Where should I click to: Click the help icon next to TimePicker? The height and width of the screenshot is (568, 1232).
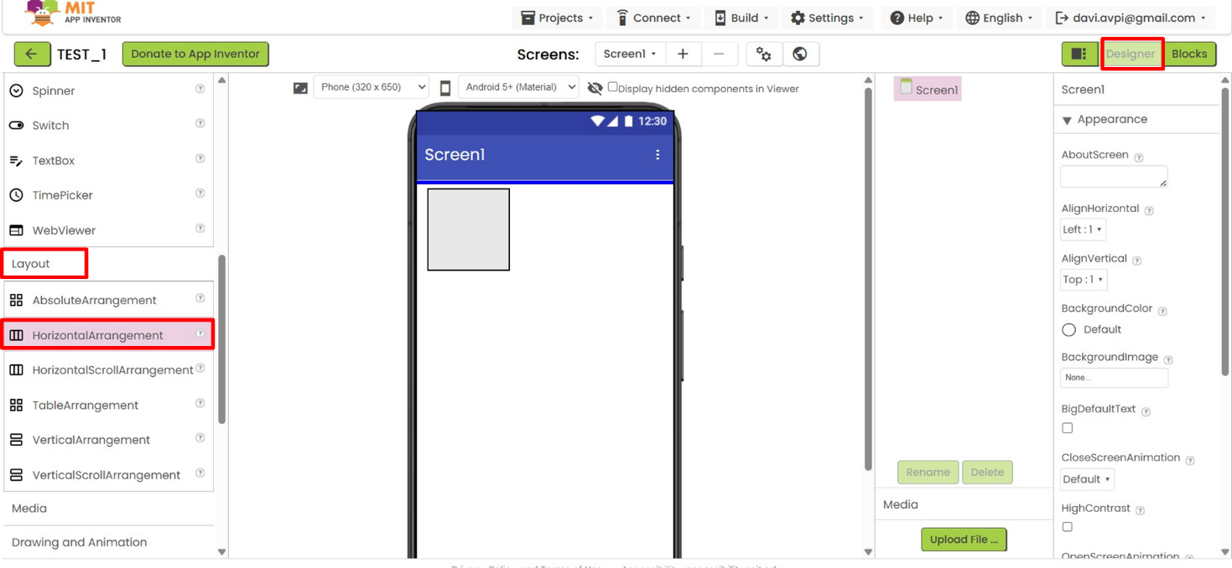tap(200, 194)
